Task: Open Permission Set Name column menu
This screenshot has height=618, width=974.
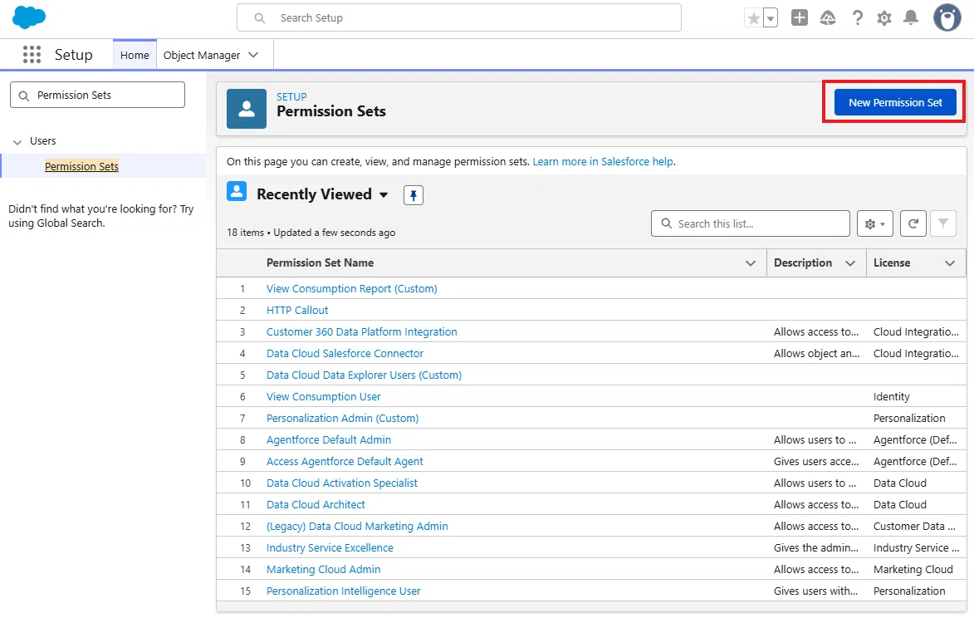Action: pos(751,263)
